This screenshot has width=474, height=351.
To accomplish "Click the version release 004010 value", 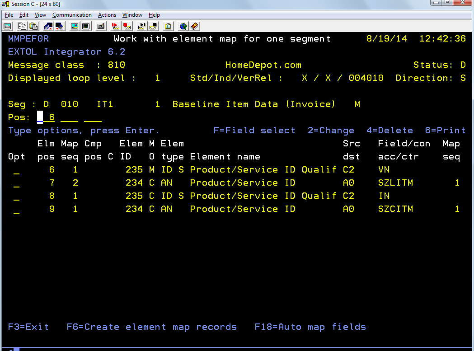I will tap(366, 78).
